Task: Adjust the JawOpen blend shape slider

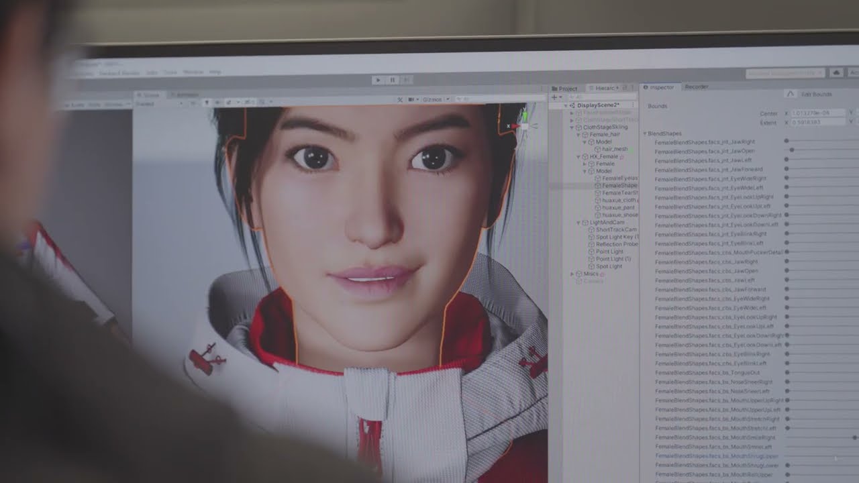Action: point(793,150)
